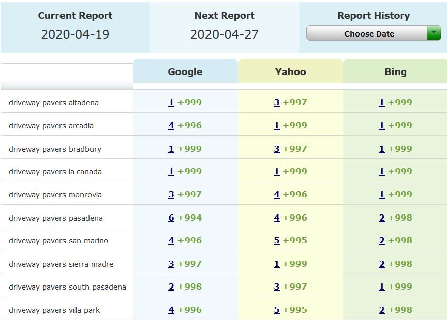The width and height of the screenshot is (447, 322).
Task: Open Bing rank link for driveway pavers altadena
Action: pyautogui.click(x=382, y=102)
